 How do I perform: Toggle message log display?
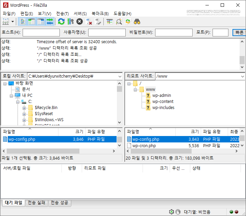pyautogui.click(x=23, y=22)
